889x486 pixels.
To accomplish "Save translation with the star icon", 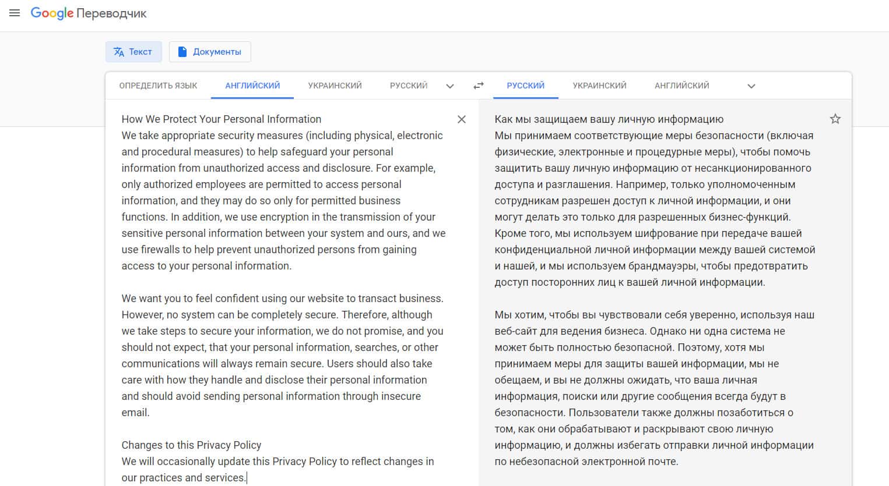I will point(835,119).
